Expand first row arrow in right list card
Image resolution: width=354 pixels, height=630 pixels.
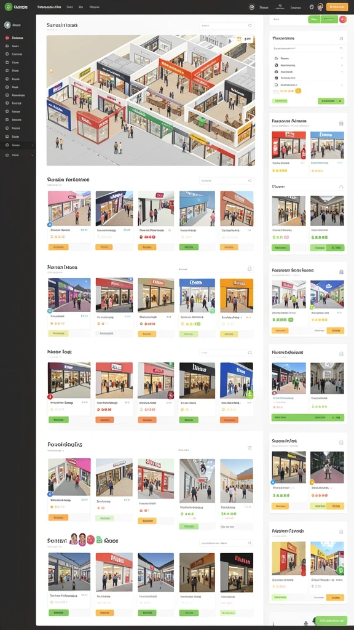point(342,58)
